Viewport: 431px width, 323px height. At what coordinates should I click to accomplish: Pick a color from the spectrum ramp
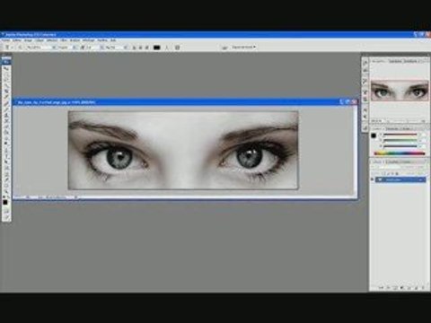(x=400, y=153)
